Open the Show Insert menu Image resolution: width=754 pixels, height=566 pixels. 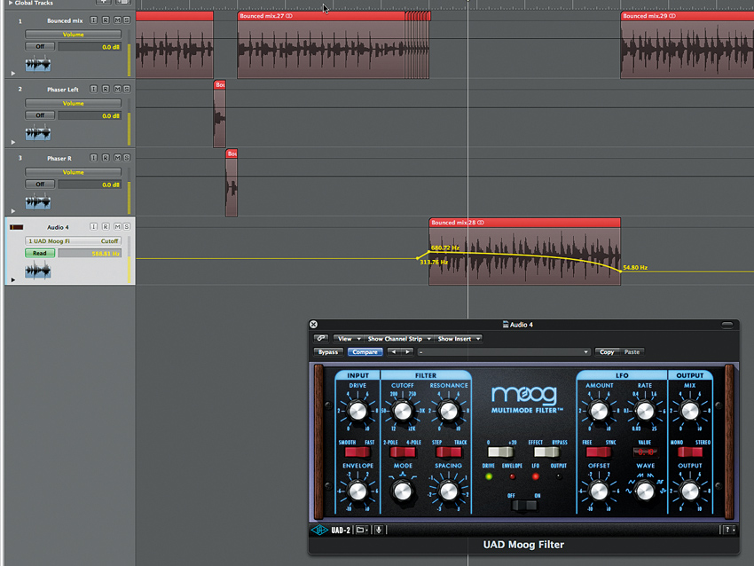click(x=459, y=339)
